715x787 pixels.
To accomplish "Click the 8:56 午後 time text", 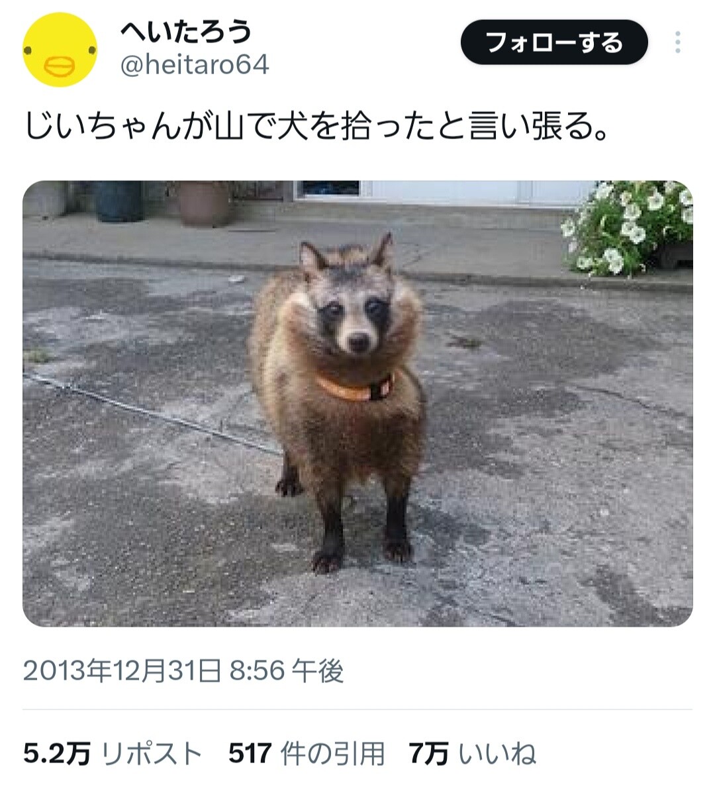I will 287,670.
